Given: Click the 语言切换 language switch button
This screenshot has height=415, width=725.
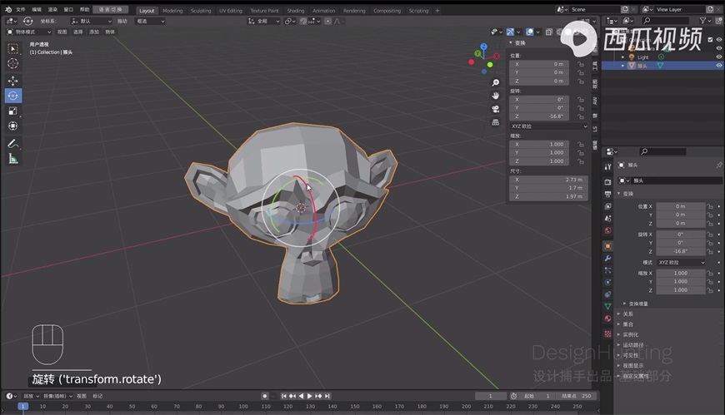Looking at the screenshot, I should (111, 10).
